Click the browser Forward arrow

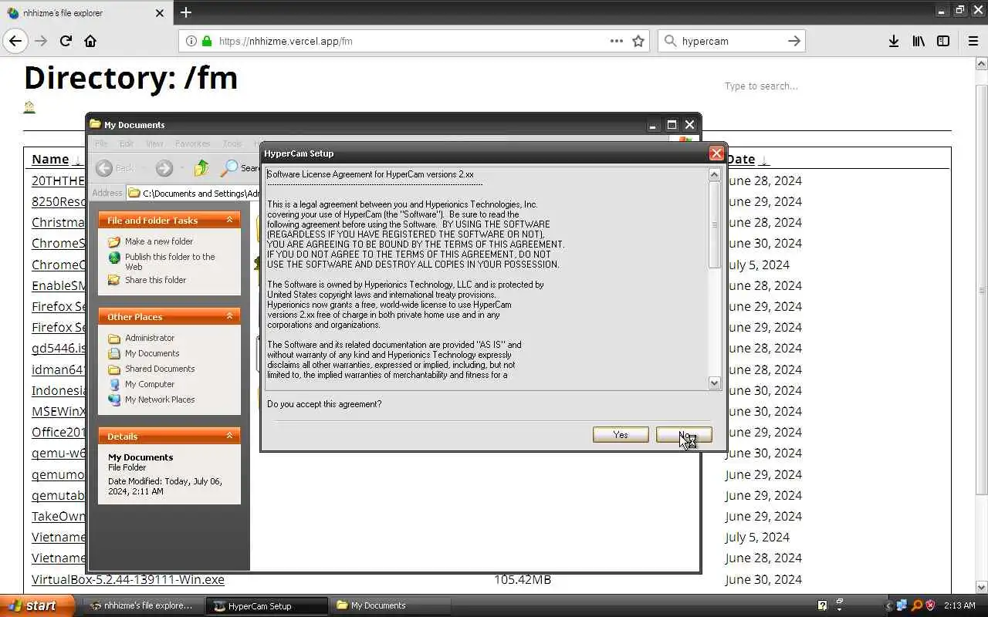41,41
